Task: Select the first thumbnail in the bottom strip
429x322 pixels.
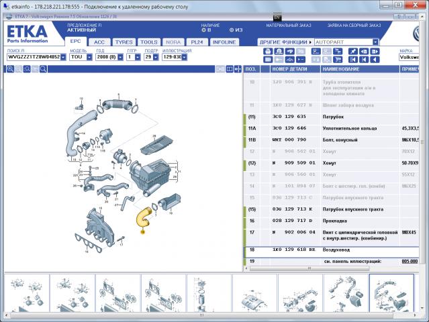Action: coord(27,293)
